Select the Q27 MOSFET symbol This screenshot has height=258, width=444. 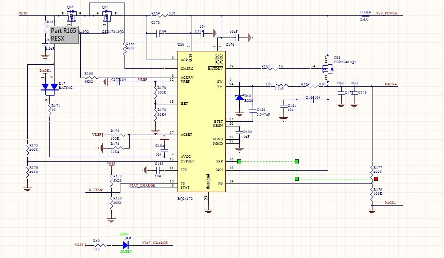point(106,15)
